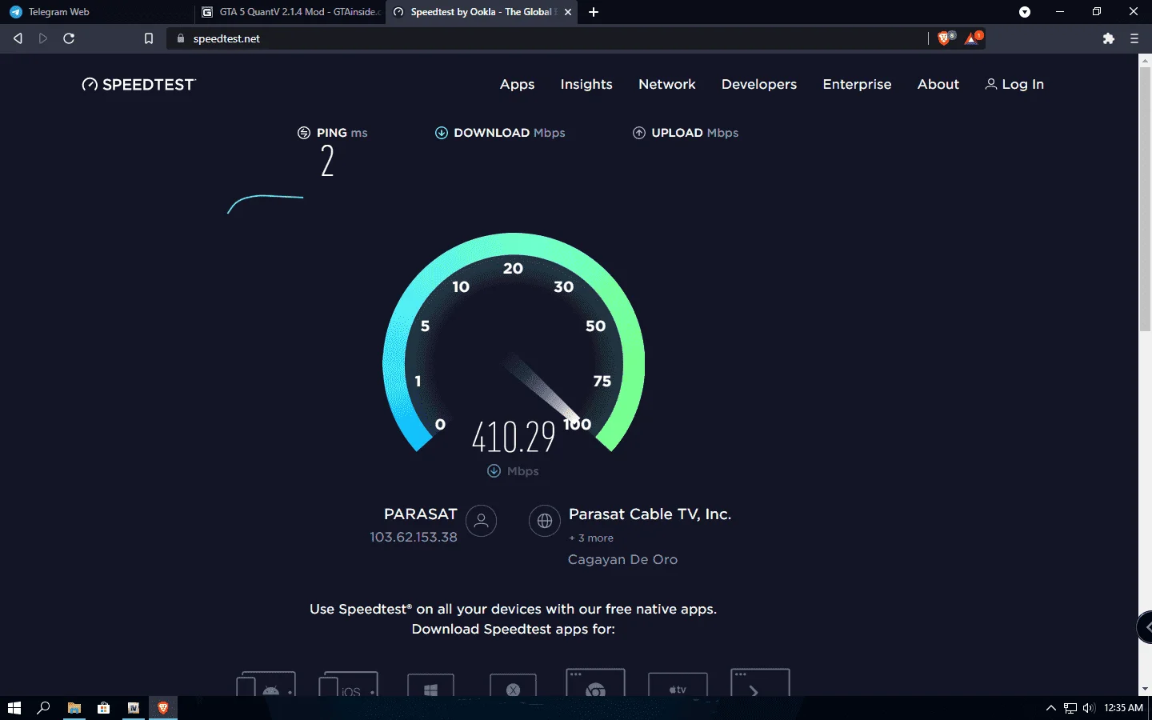This screenshot has width=1152, height=720.
Task: Reload the Speedtest page
Action: point(69,38)
